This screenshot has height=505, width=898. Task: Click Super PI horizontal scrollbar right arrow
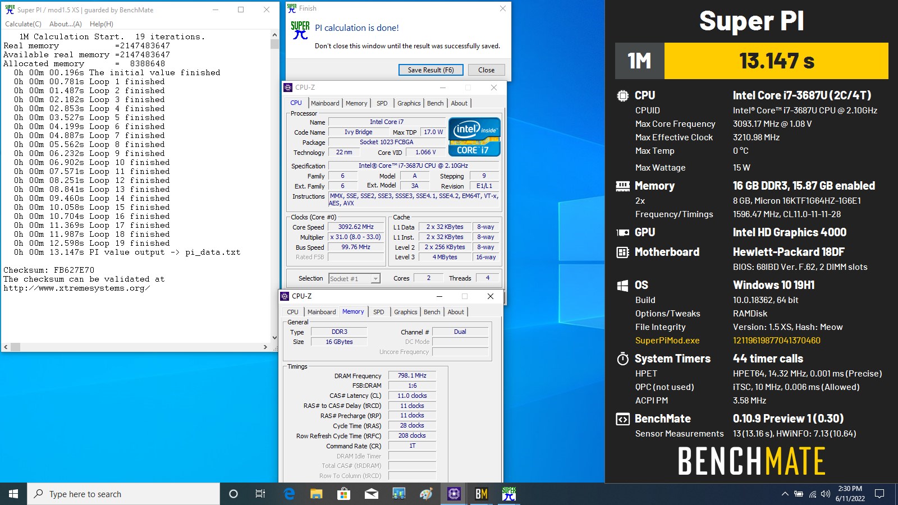[265, 347]
